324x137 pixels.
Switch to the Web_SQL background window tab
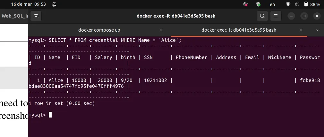14,16
